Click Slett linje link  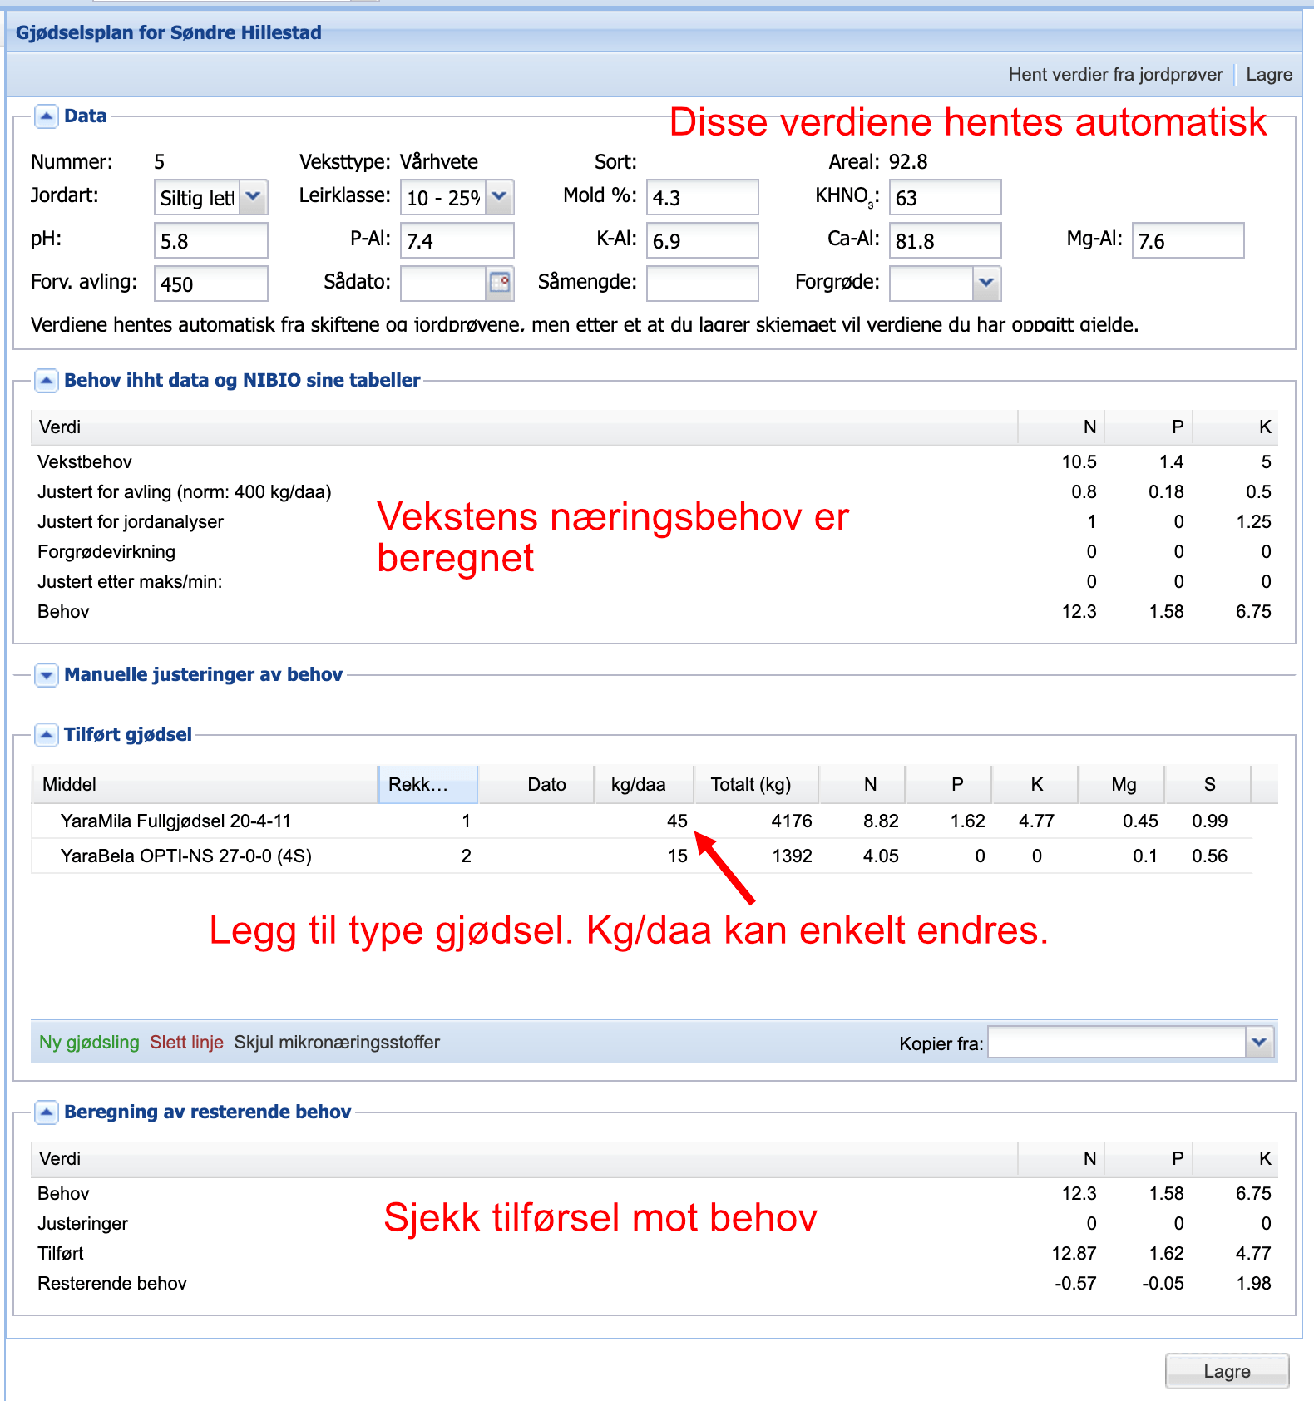click(x=186, y=1042)
